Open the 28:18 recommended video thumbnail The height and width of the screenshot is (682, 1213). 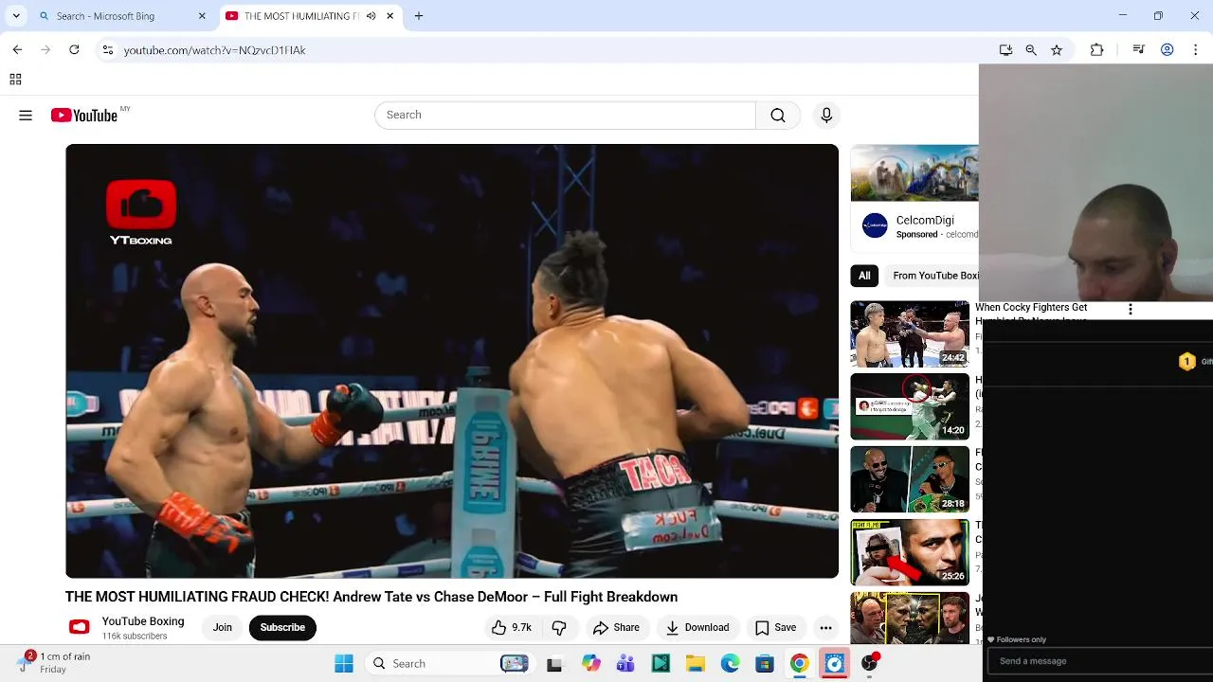pyautogui.click(x=910, y=479)
